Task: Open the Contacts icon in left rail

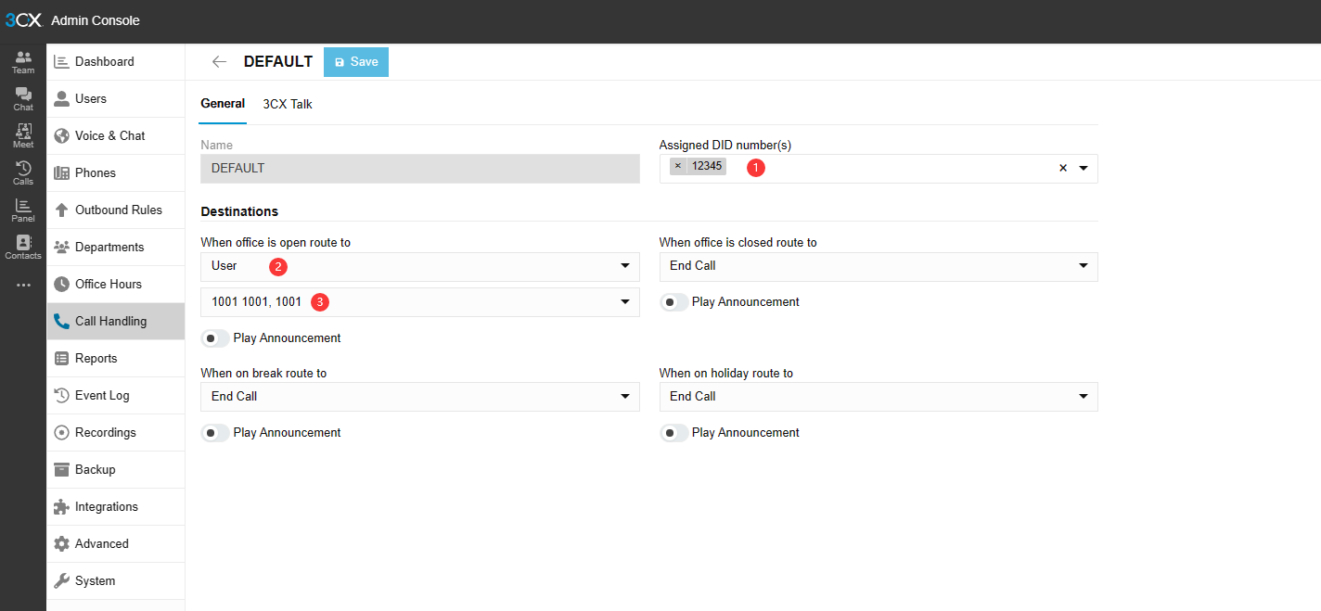Action: pos(23,248)
